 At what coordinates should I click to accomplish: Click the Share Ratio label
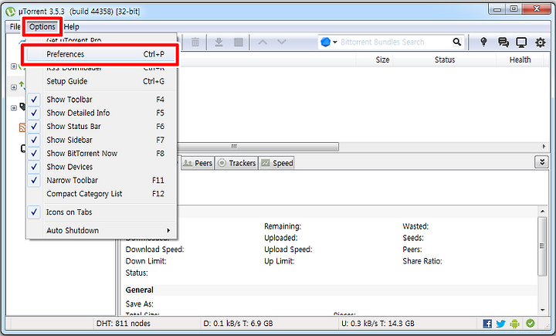pyautogui.click(x=422, y=262)
